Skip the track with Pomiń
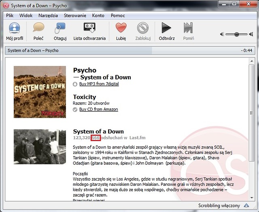 coord(189,31)
